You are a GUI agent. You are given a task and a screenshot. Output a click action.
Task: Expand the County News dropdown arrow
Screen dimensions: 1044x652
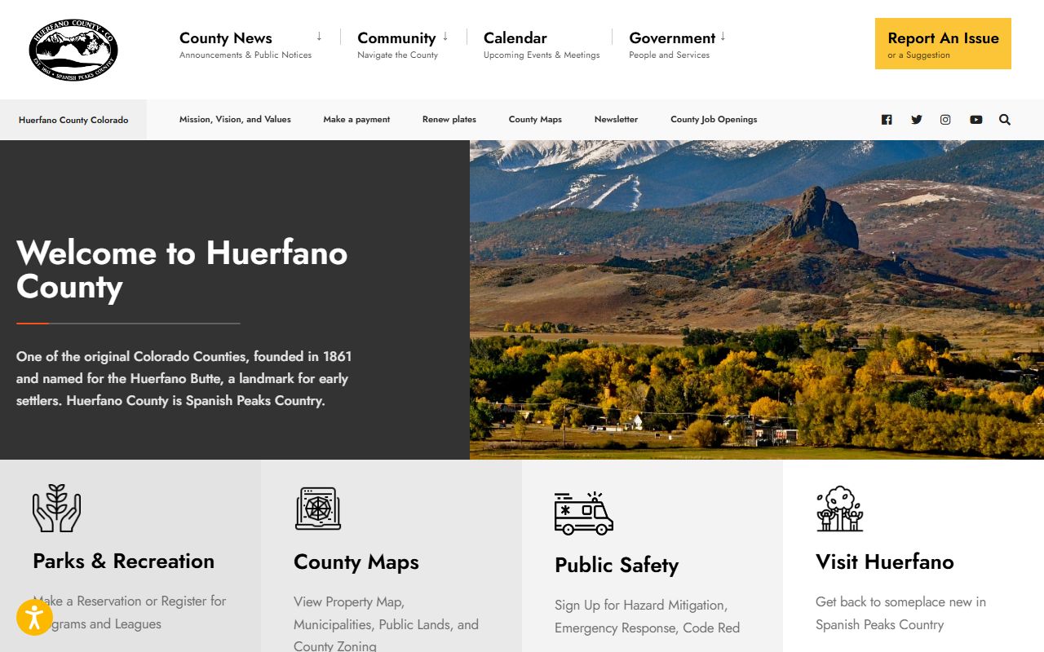[319, 37]
